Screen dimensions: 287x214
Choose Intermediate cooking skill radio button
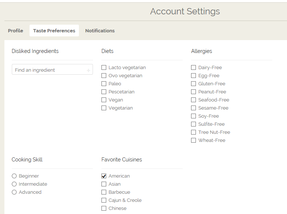(14, 184)
